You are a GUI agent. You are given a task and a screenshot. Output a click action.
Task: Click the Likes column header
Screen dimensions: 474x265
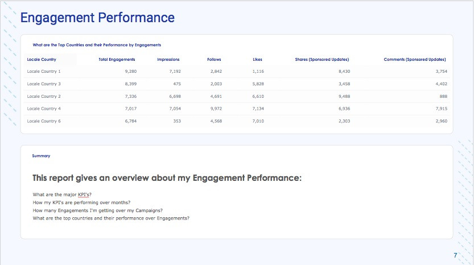point(258,60)
